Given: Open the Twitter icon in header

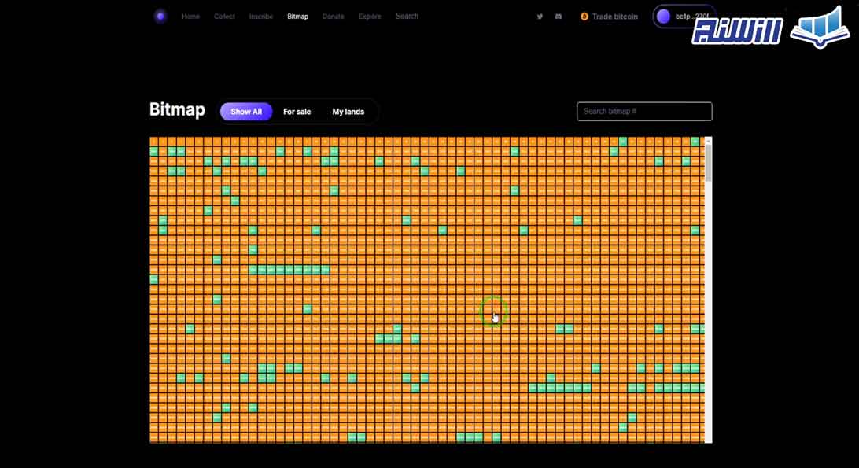Looking at the screenshot, I should 540,16.
